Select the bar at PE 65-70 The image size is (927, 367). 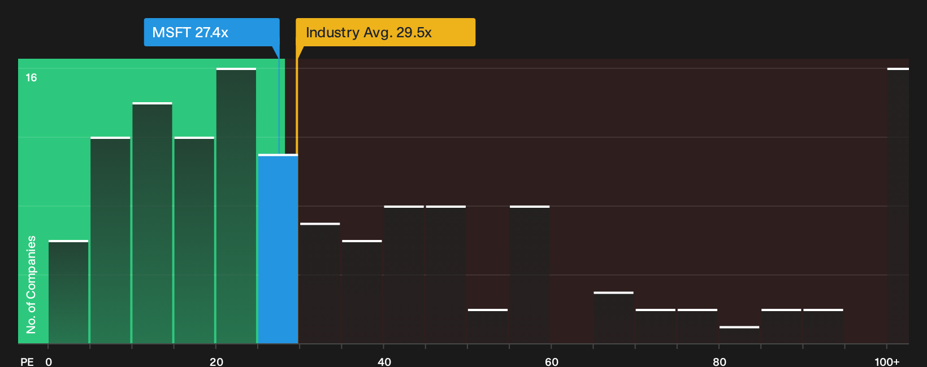click(613, 318)
